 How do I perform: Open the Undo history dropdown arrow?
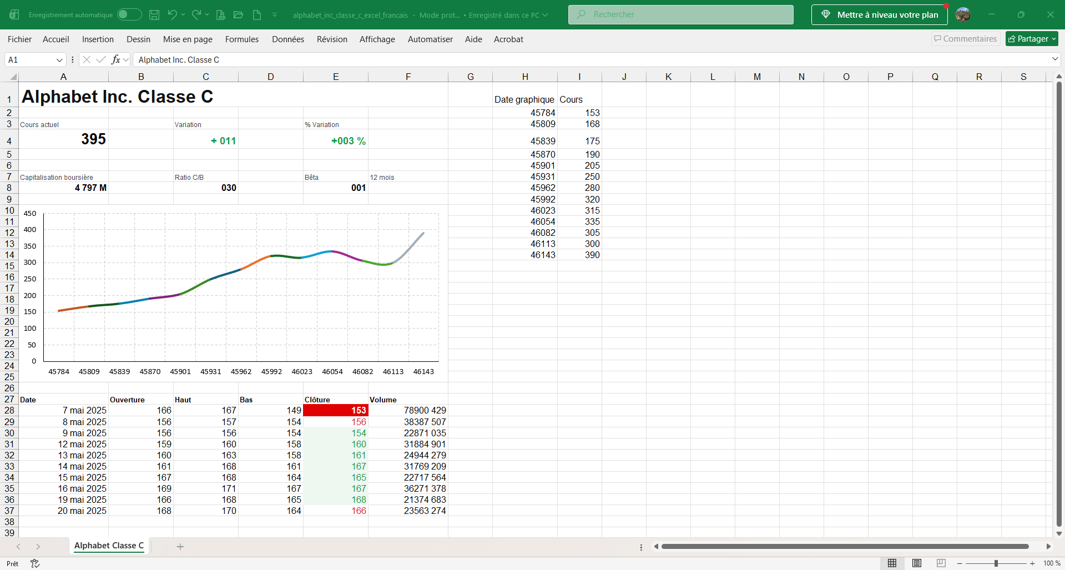tap(183, 14)
